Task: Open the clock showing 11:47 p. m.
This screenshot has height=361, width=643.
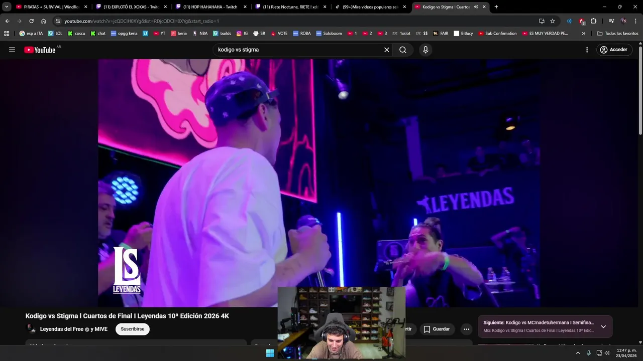Action: coord(626,353)
